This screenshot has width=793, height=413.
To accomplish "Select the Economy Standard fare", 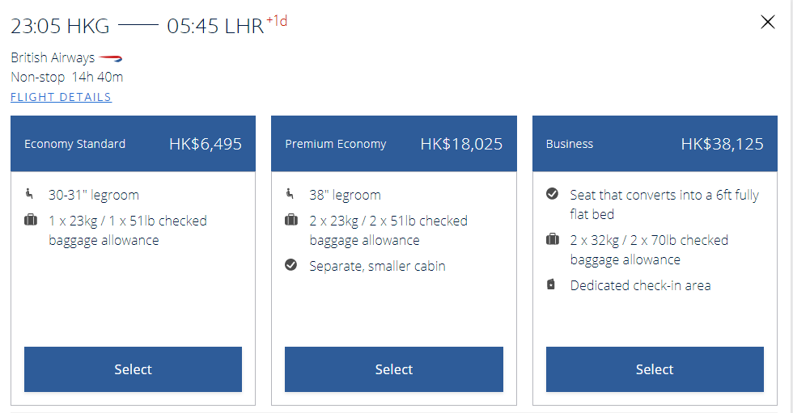I will click(133, 369).
